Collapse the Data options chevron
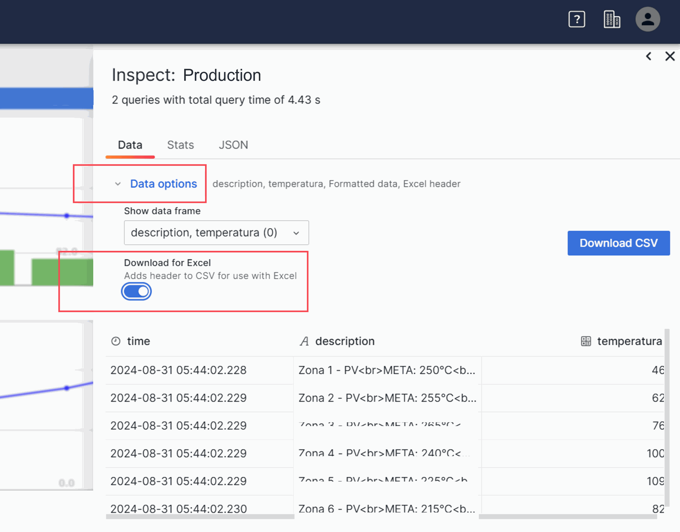Image resolution: width=680 pixels, height=532 pixels. tap(118, 184)
